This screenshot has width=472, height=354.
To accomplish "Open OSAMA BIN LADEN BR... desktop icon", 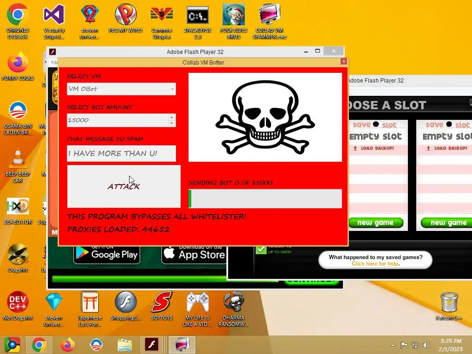I will [x=18, y=118].
